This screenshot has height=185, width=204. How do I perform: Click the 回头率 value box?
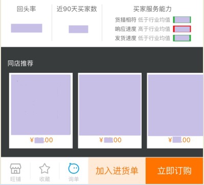[x=27, y=28]
